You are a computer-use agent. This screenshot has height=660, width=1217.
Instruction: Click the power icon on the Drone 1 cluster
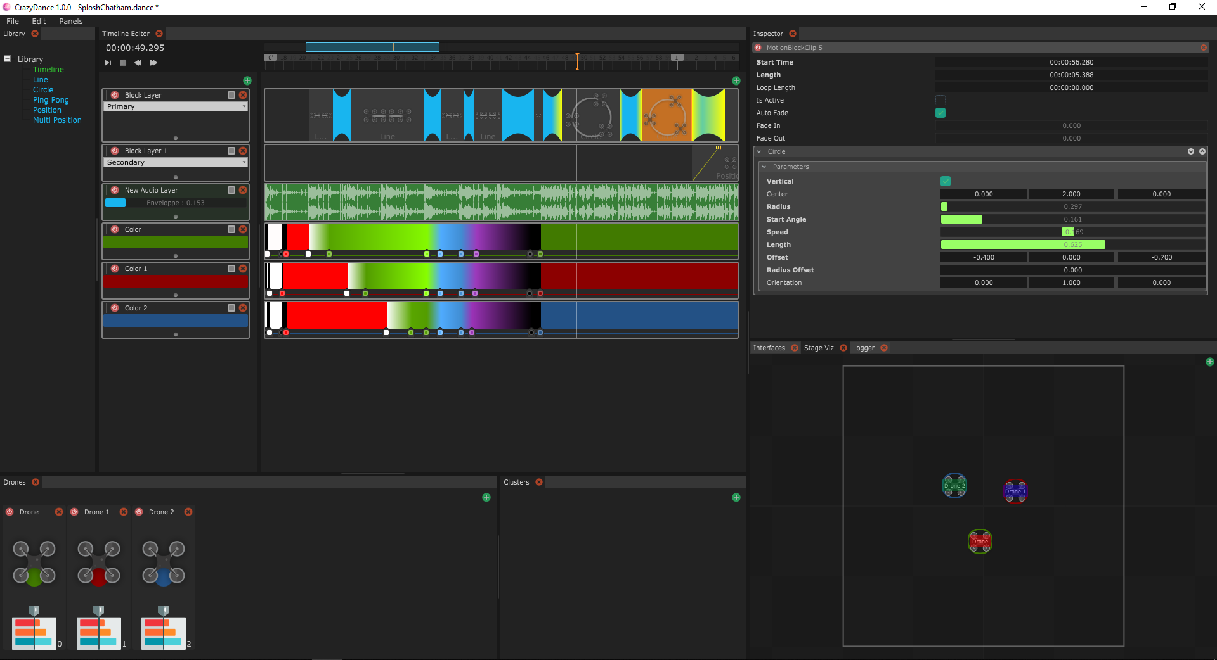click(74, 512)
